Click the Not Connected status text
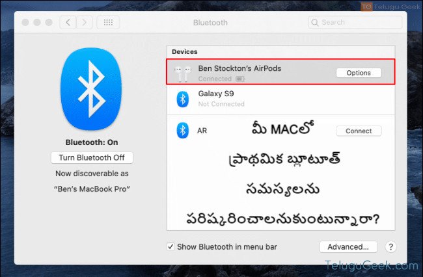This screenshot has height=277, width=423. click(x=221, y=104)
